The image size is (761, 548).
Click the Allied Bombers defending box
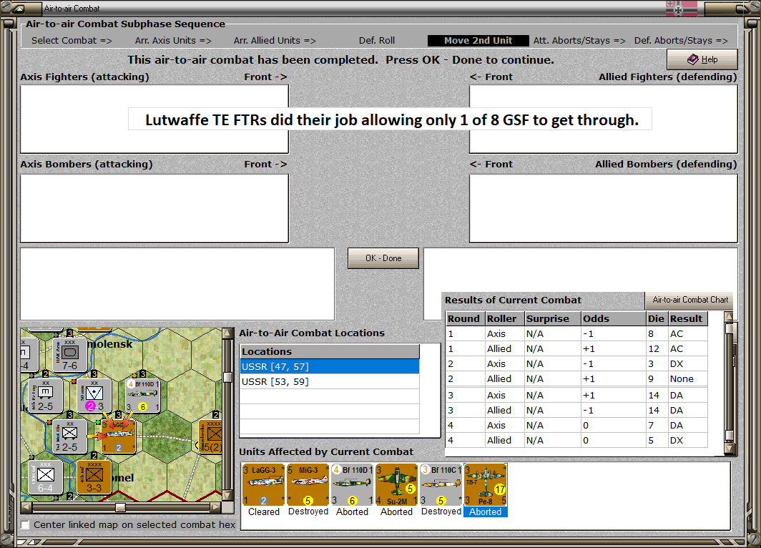pos(603,208)
